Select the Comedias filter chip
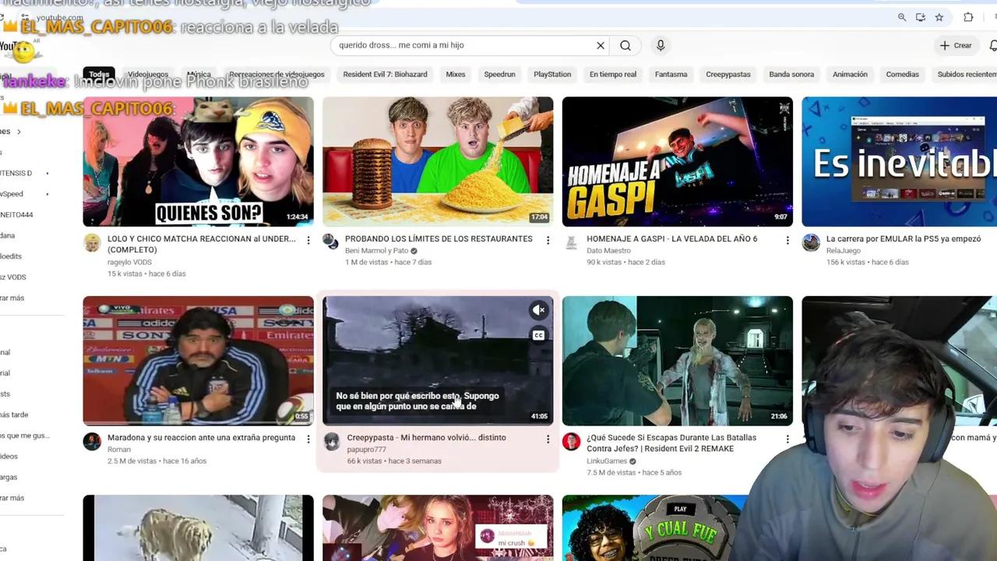 point(902,74)
